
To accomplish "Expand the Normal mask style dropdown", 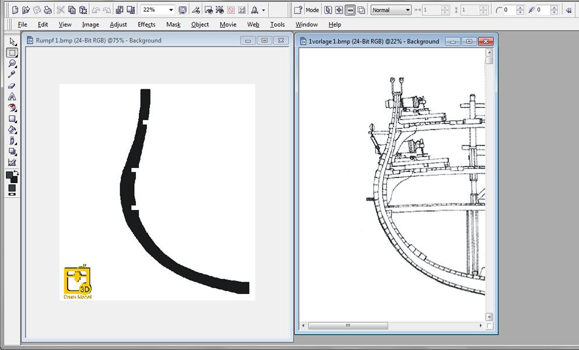I will click(x=407, y=10).
